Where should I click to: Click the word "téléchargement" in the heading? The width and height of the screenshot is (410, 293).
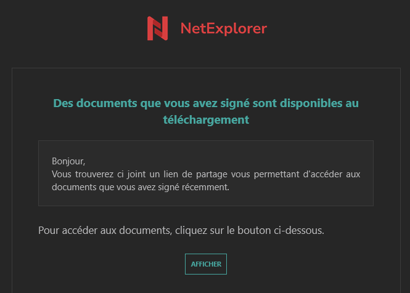click(206, 120)
